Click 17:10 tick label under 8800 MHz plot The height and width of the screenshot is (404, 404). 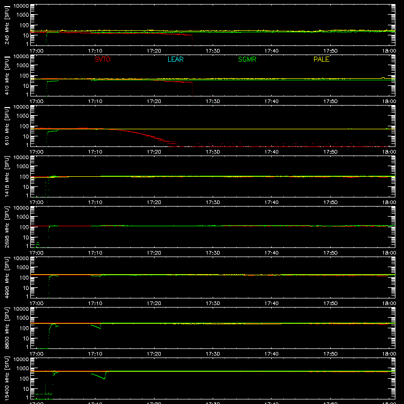click(x=95, y=354)
